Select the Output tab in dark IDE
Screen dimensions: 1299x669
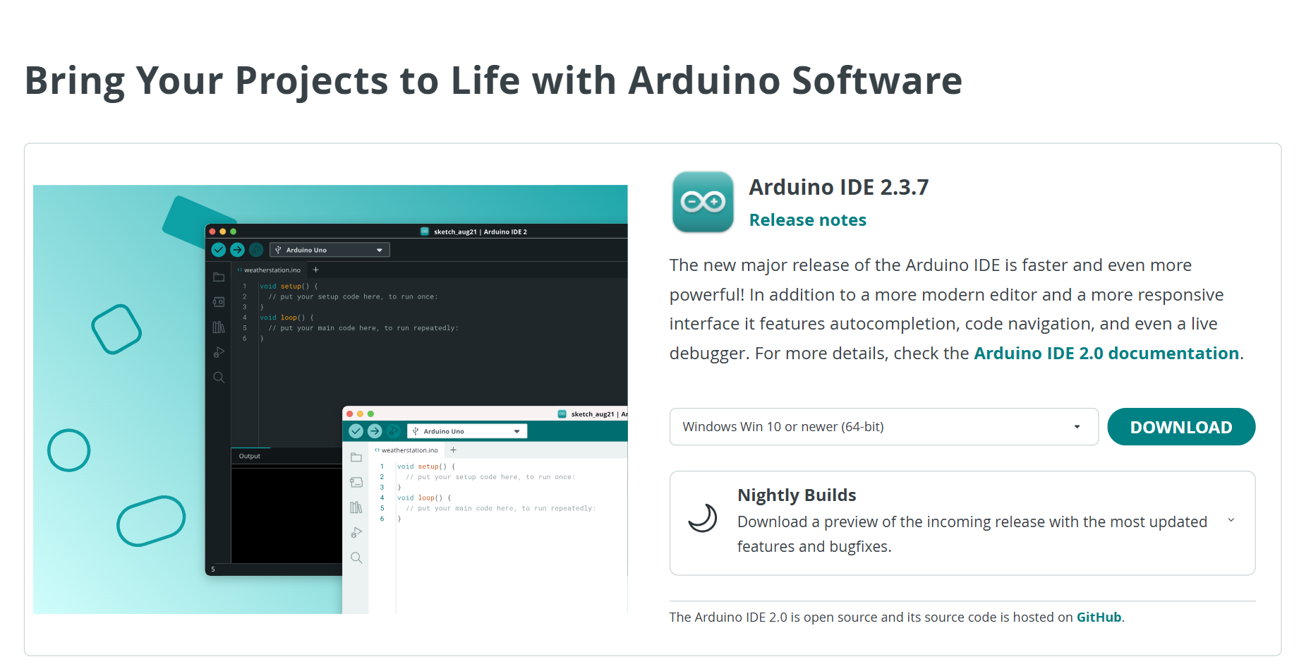point(250,457)
